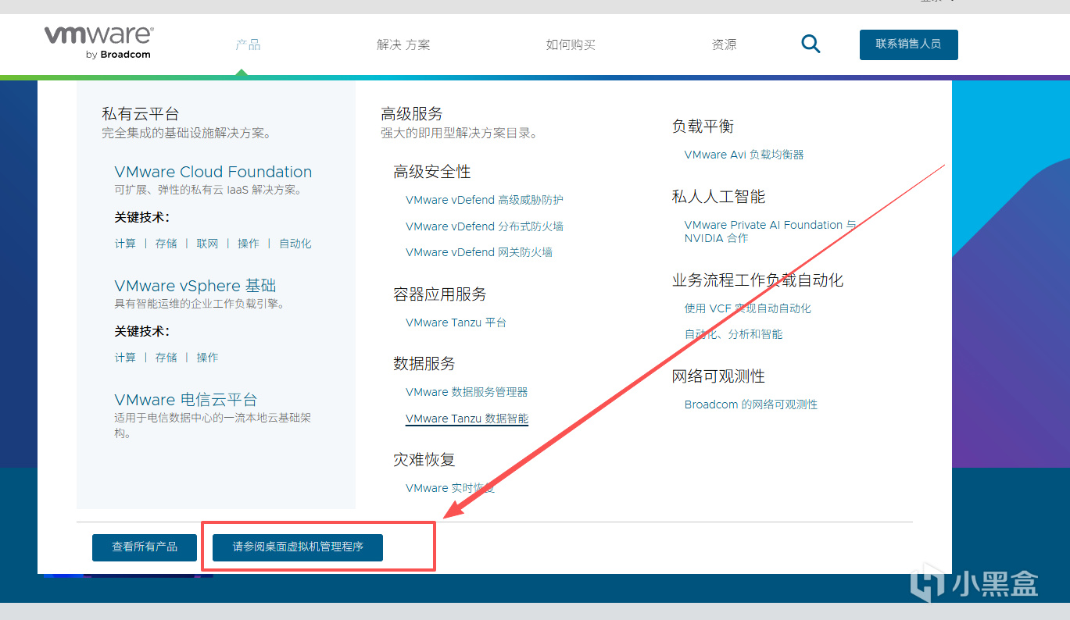This screenshot has width=1070, height=620.
Task: Click the 网络可观测性 heading
Action: click(718, 376)
